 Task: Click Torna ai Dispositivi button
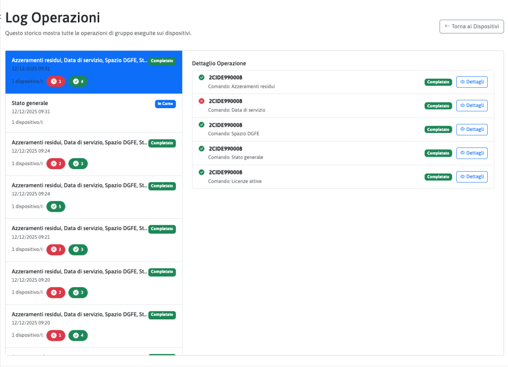(x=471, y=26)
